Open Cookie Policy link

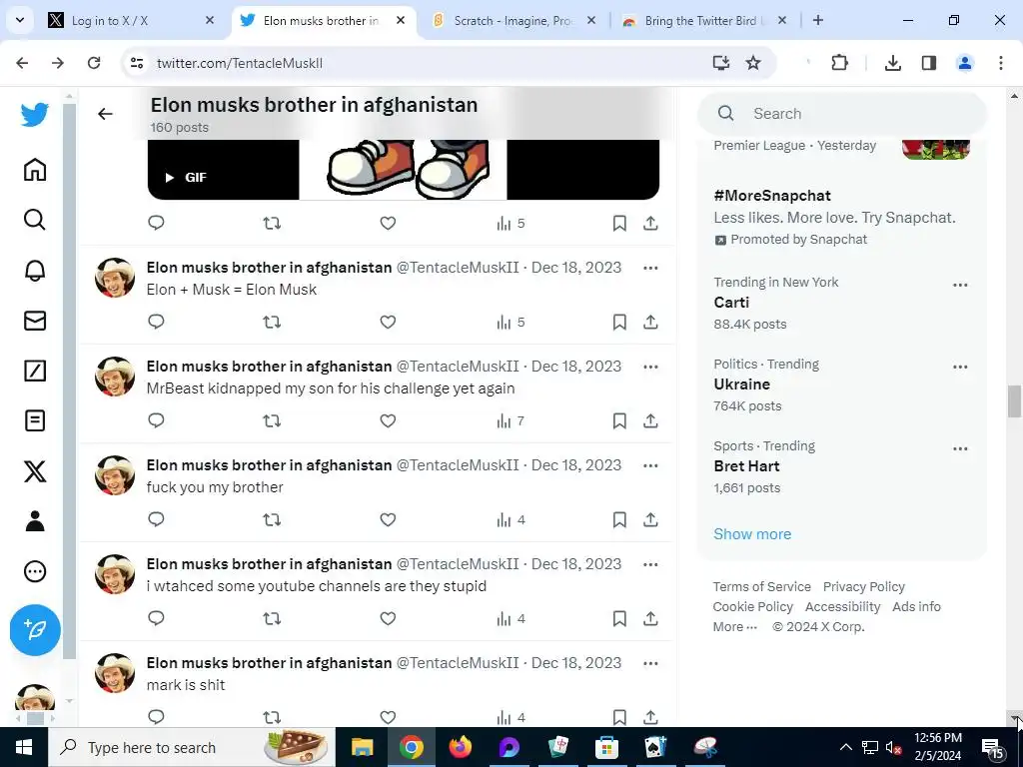(752, 606)
